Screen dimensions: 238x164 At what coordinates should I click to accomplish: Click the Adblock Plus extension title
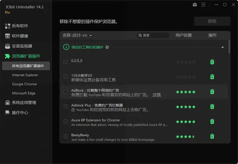coord(97,105)
